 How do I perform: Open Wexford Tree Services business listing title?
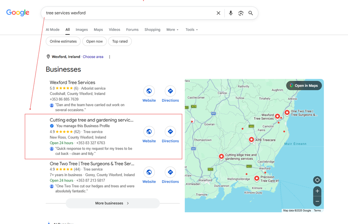72,83
